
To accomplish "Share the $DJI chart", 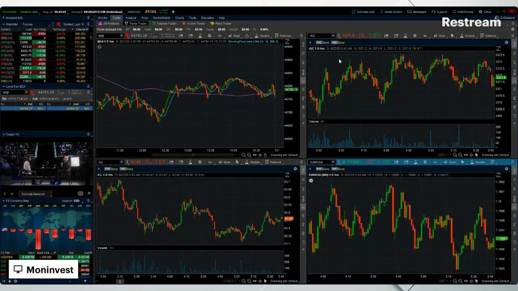I will [181, 36].
